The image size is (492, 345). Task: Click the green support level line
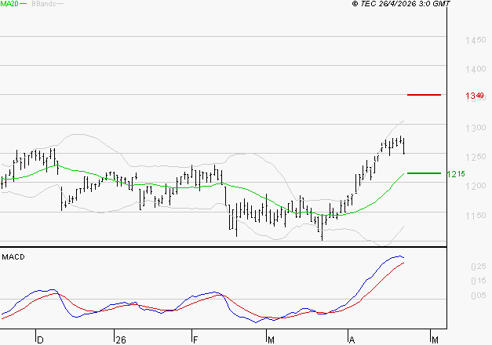click(424, 173)
